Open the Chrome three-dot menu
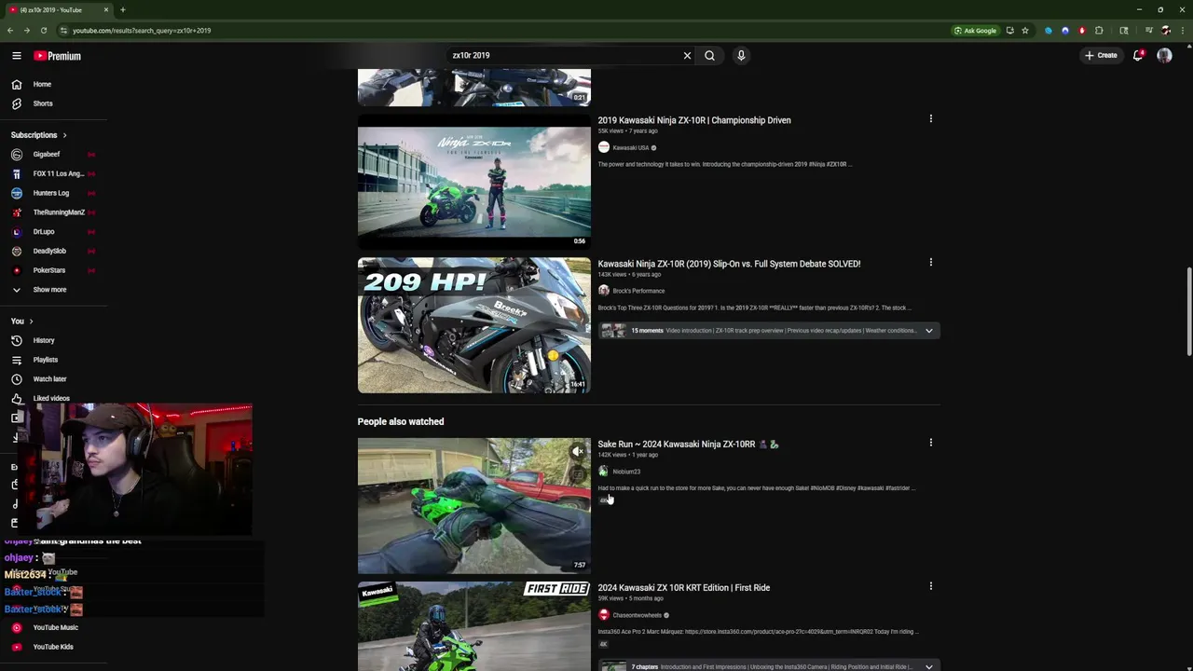Image resolution: width=1193 pixels, height=671 pixels. [x=1182, y=31]
